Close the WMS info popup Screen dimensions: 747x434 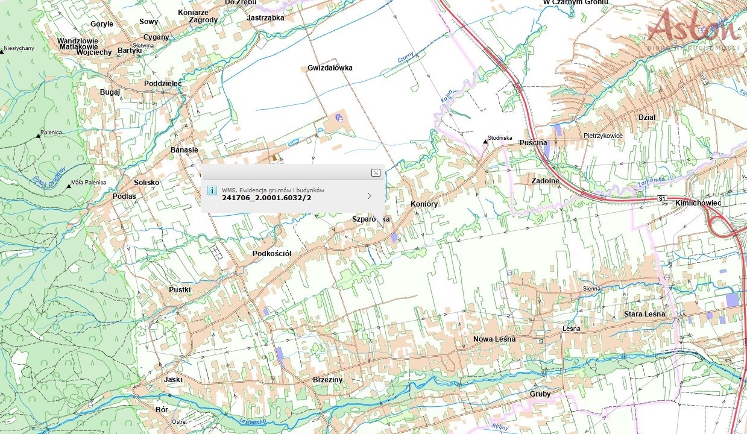(376, 173)
